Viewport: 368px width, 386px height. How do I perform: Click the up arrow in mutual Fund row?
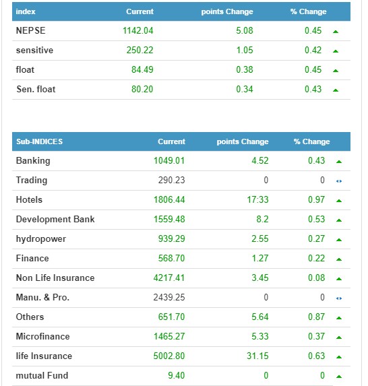pos(339,377)
